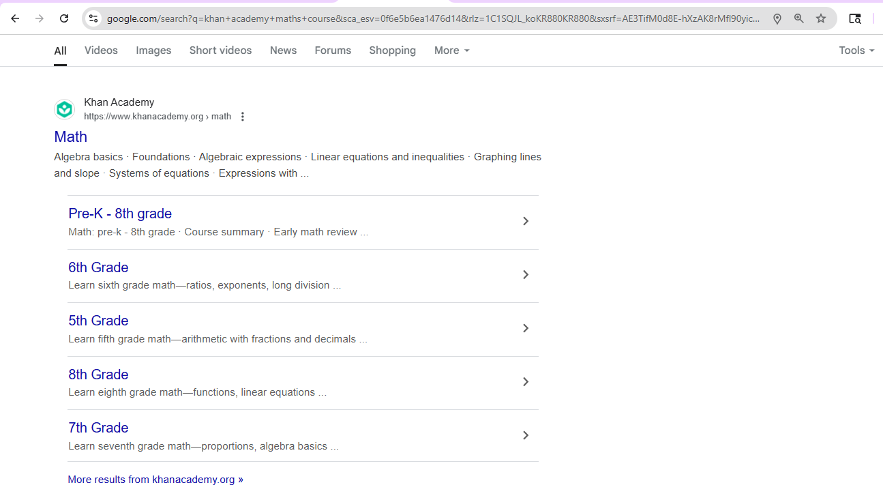Click the Khan Academy favicon logo
The image size is (883, 498).
coord(65,109)
